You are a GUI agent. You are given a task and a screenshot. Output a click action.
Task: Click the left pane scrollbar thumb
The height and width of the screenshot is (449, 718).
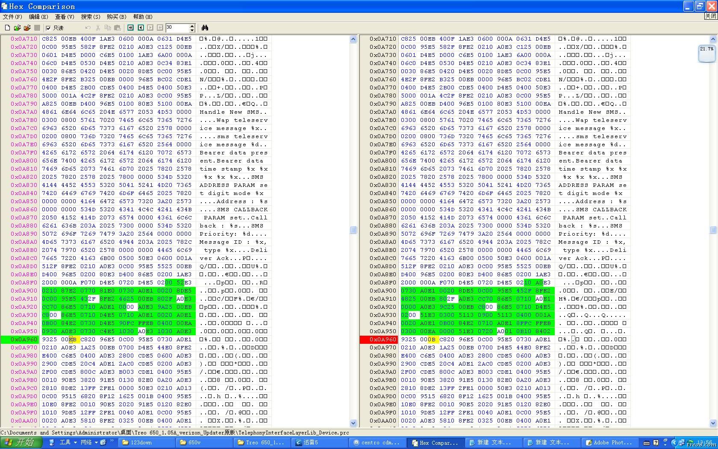coord(353,230)
